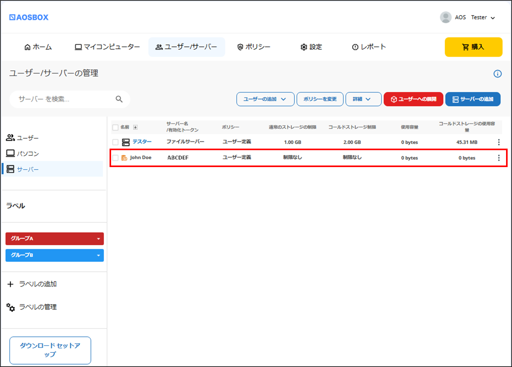Open the three-dot menu for John Doe row
The image size is (512, 367).
point(499,158)
